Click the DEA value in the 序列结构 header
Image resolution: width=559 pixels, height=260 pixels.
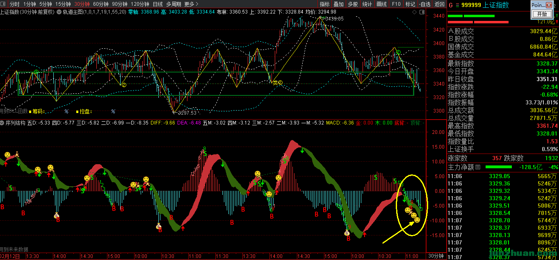click(x=195, y=122)
